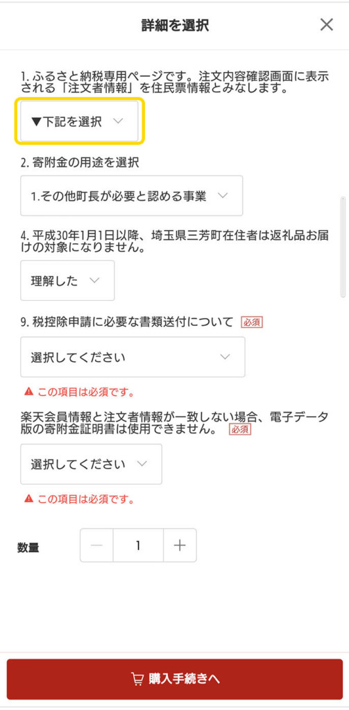Increase the 数量 with the plus button
349x710 pixels.
click(x=180, y=546)
